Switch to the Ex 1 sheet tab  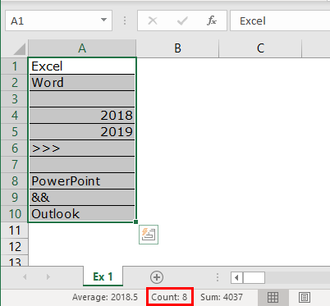103,276
